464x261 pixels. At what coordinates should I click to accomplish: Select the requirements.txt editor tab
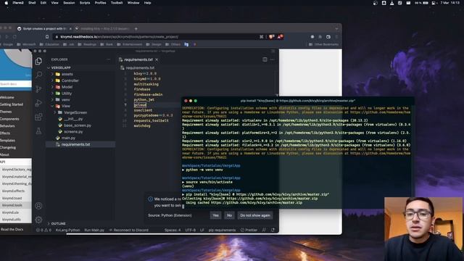coord(138,59)
